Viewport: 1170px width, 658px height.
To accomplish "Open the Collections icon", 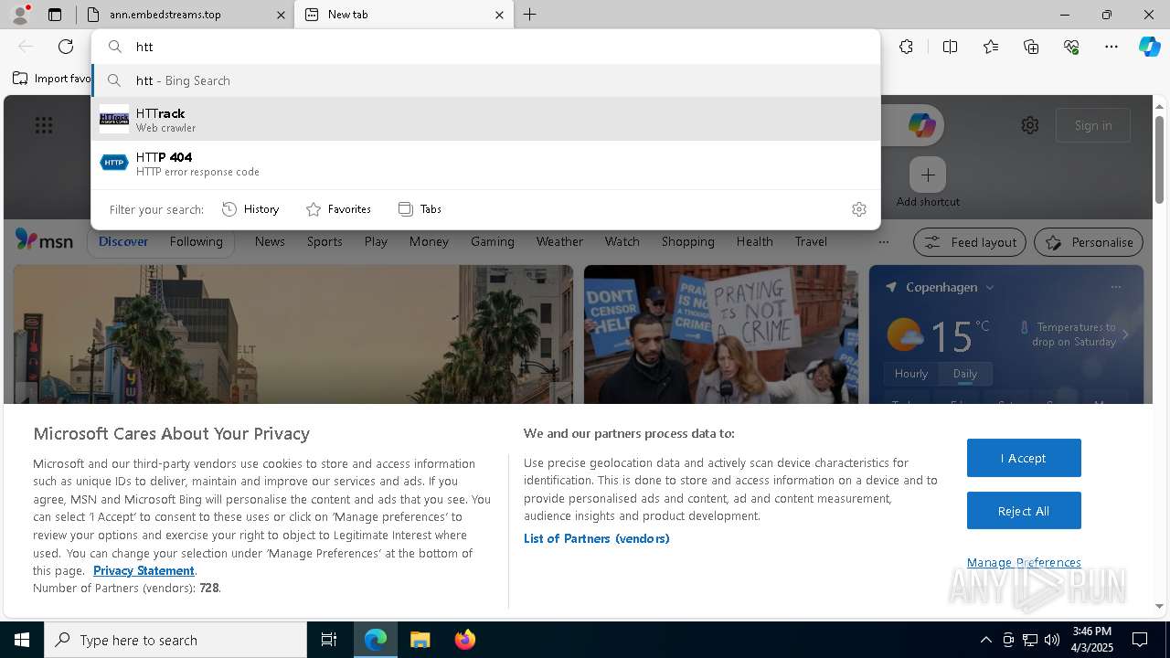I will pos(1031,47).
